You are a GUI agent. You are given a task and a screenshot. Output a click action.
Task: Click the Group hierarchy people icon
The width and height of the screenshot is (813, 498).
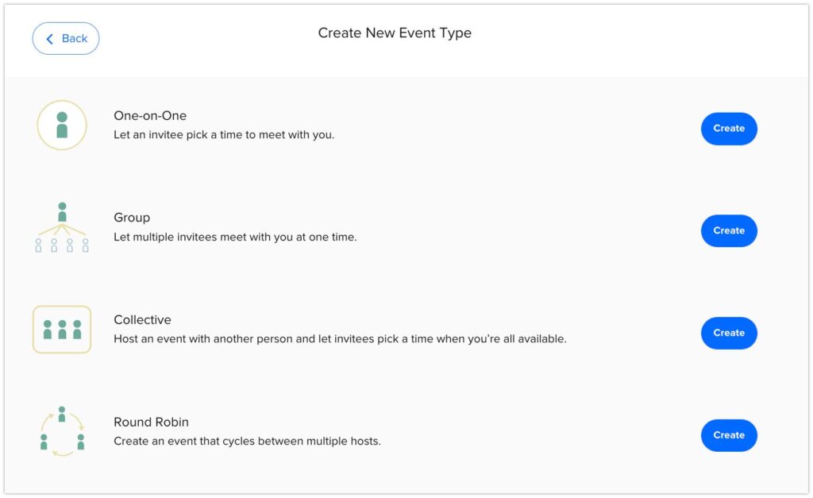click(x=62, y=227)
